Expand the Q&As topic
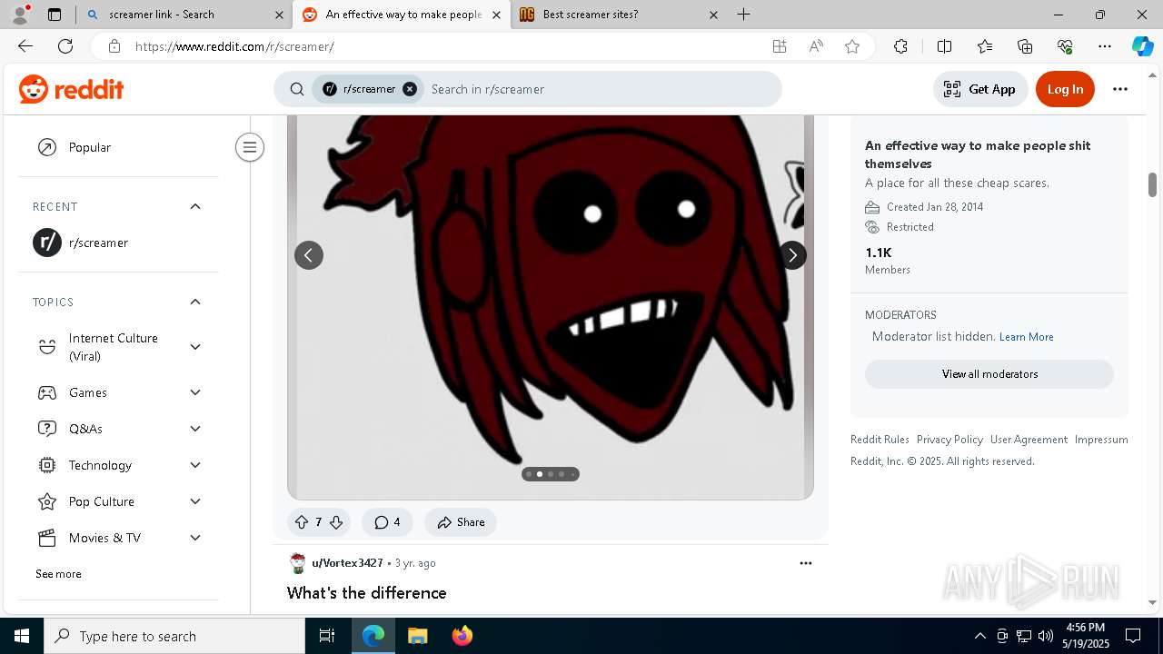This screenshot has height=654, width=1163. click(195, 429)
